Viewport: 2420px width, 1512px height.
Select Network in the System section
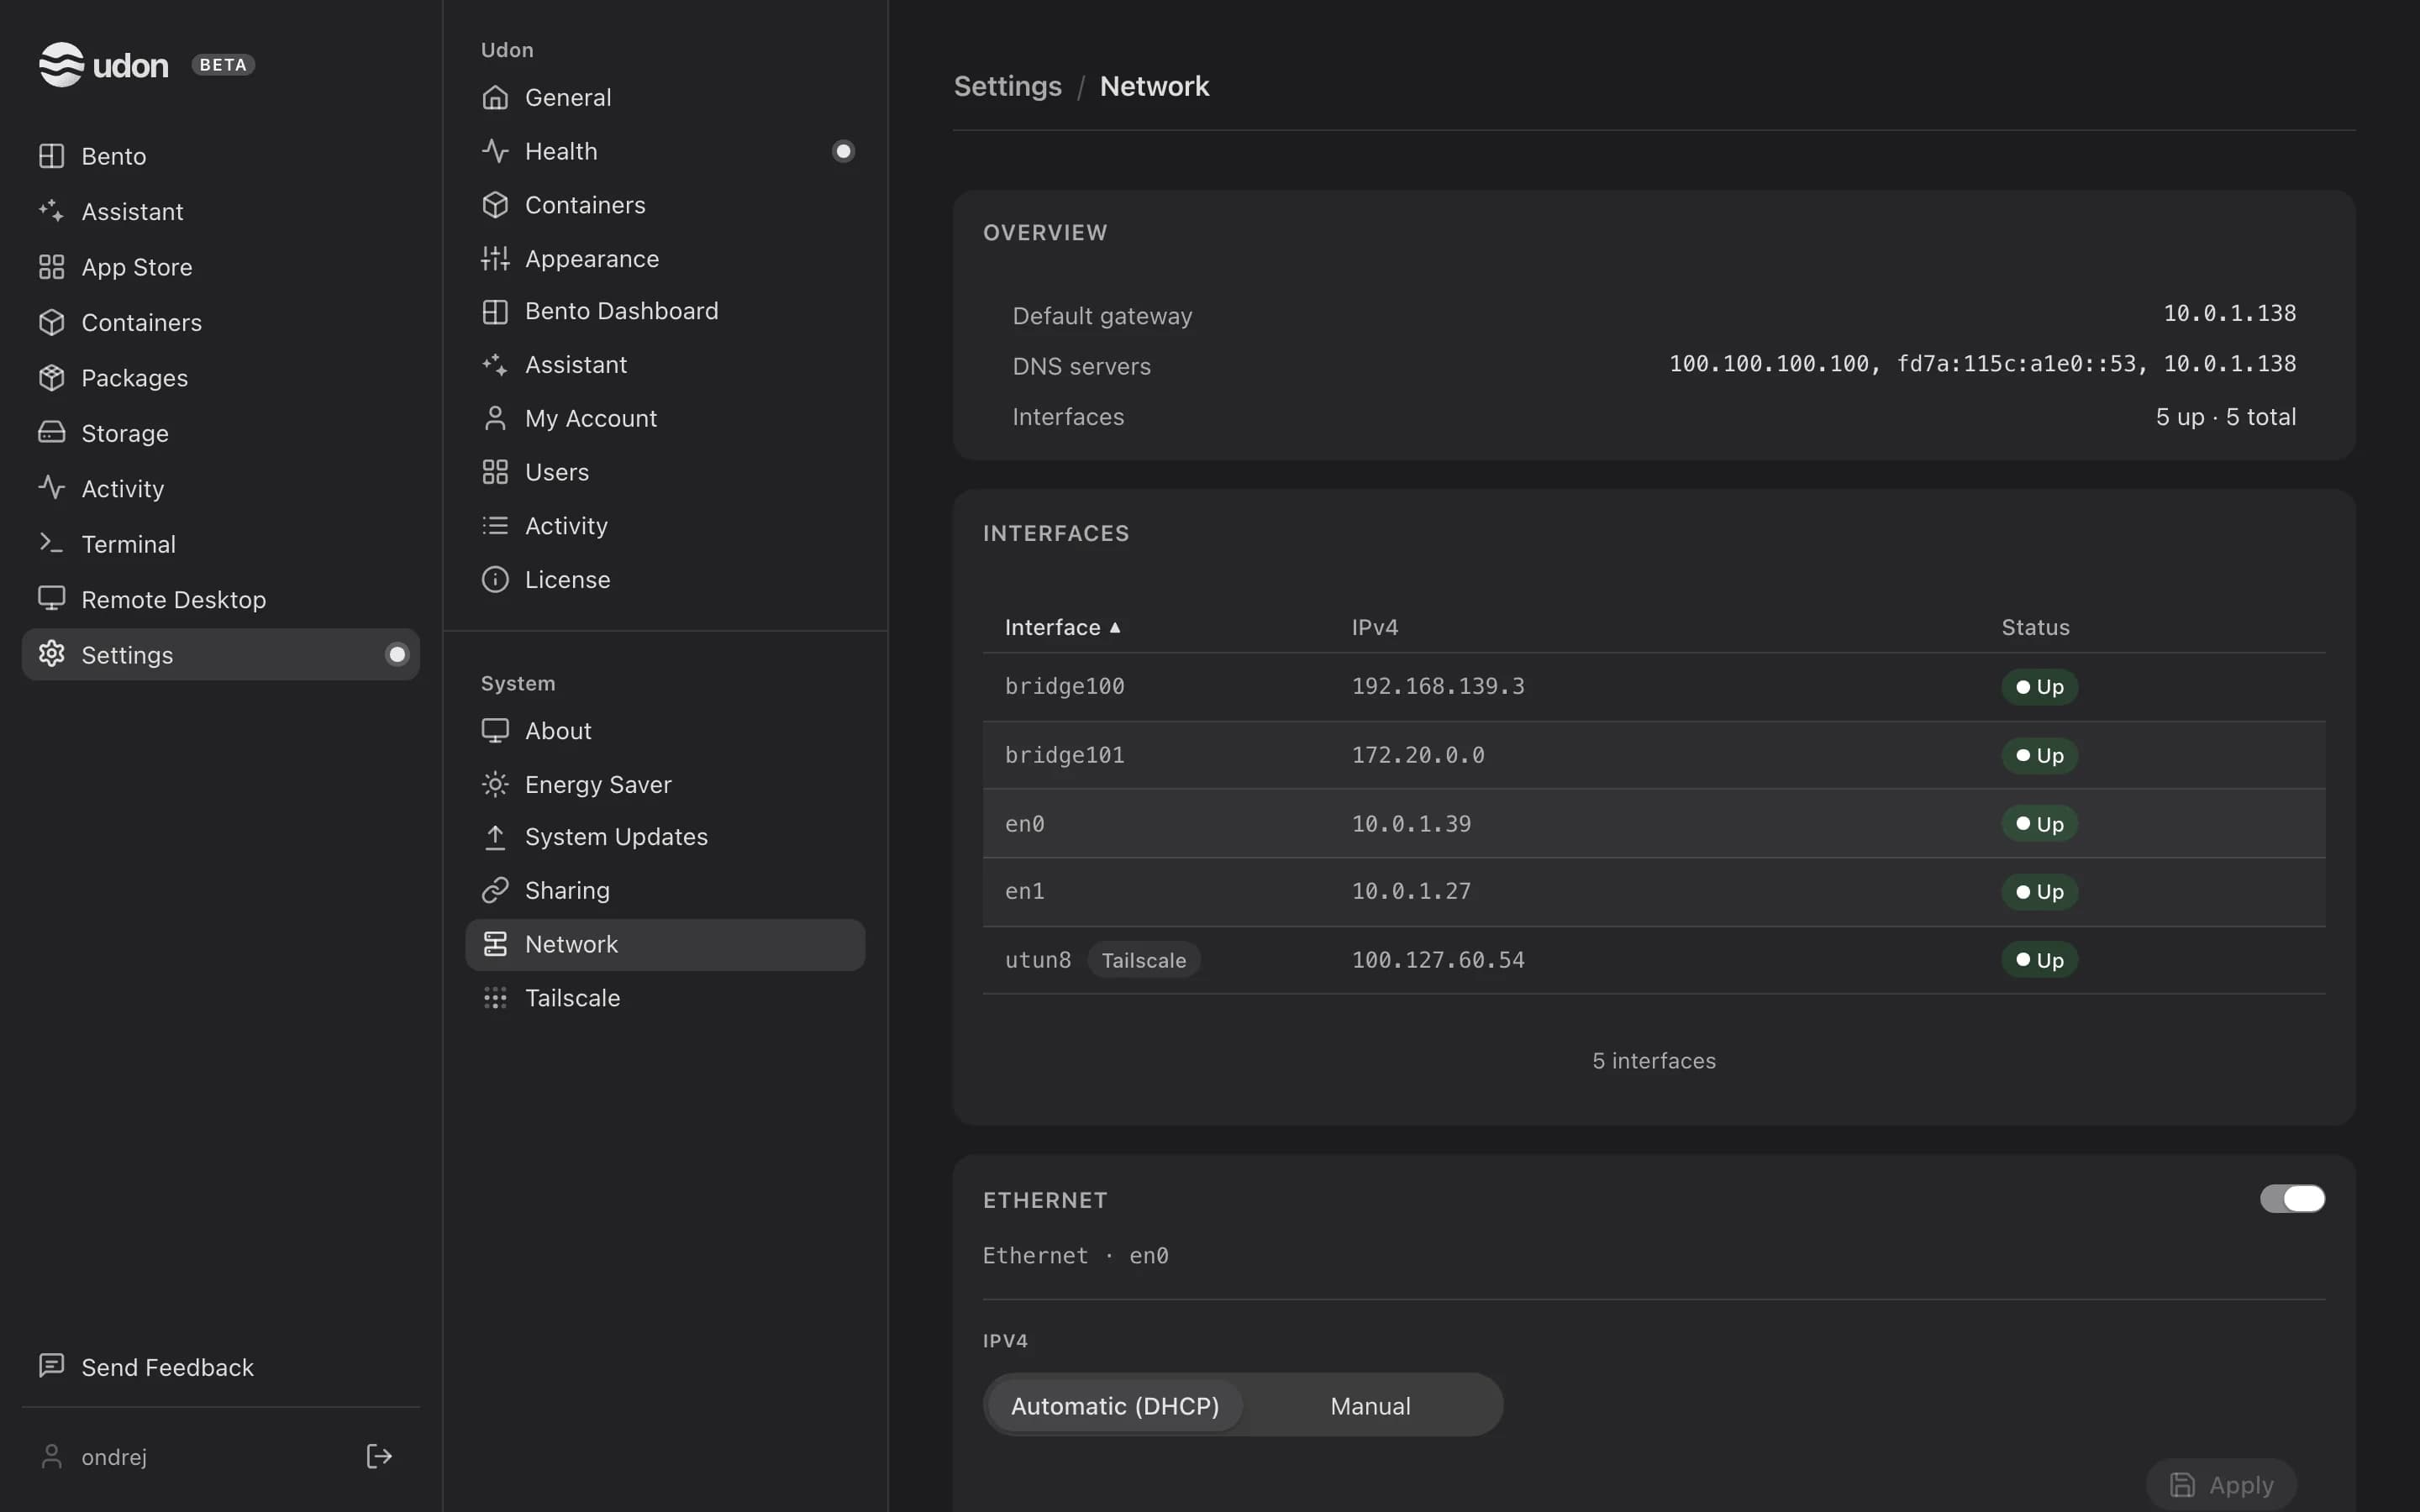click(665, 944)
